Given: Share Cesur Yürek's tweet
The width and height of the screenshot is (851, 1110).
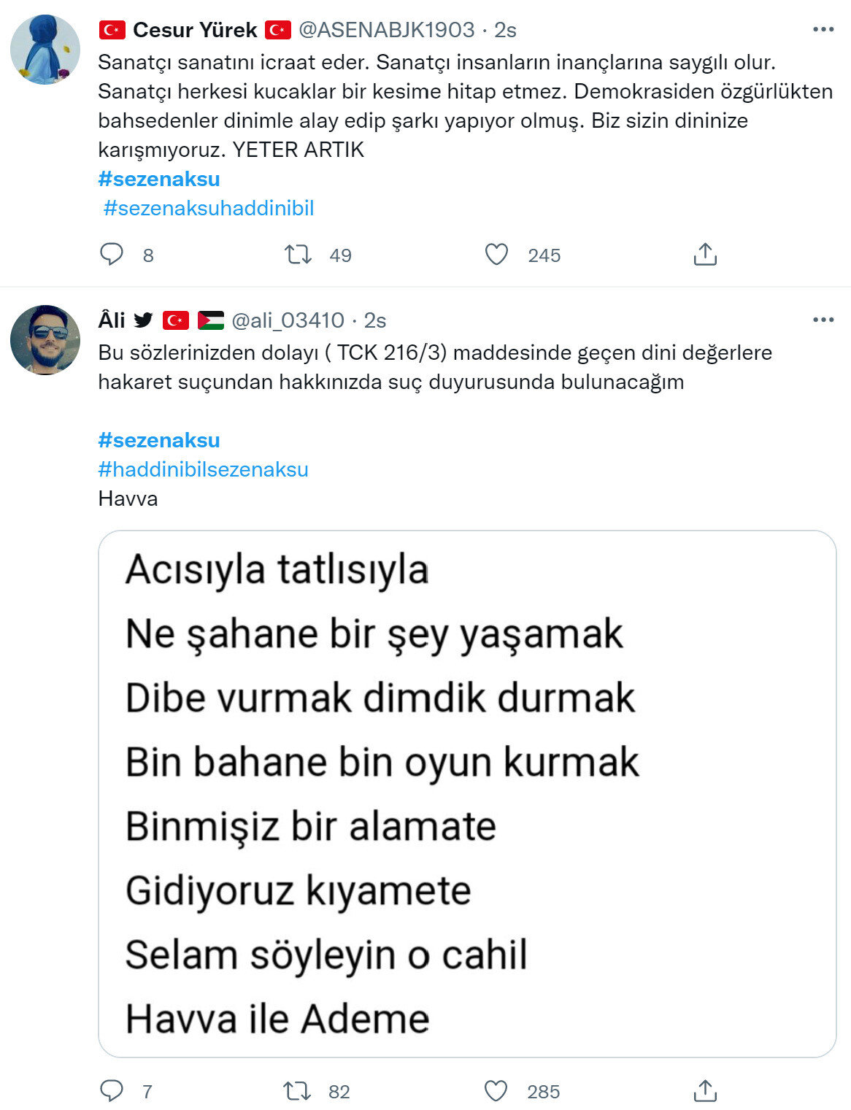Looking at the screenshot, I should coord(705,254).
